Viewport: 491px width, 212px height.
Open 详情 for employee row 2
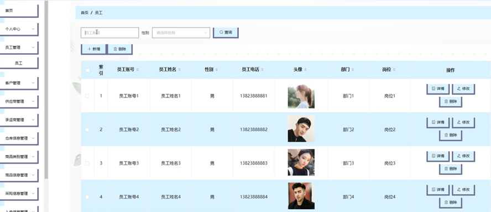[438, 122]
